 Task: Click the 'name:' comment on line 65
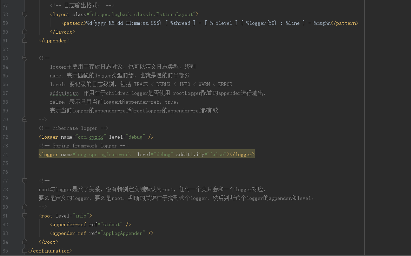tap(120, 76)
